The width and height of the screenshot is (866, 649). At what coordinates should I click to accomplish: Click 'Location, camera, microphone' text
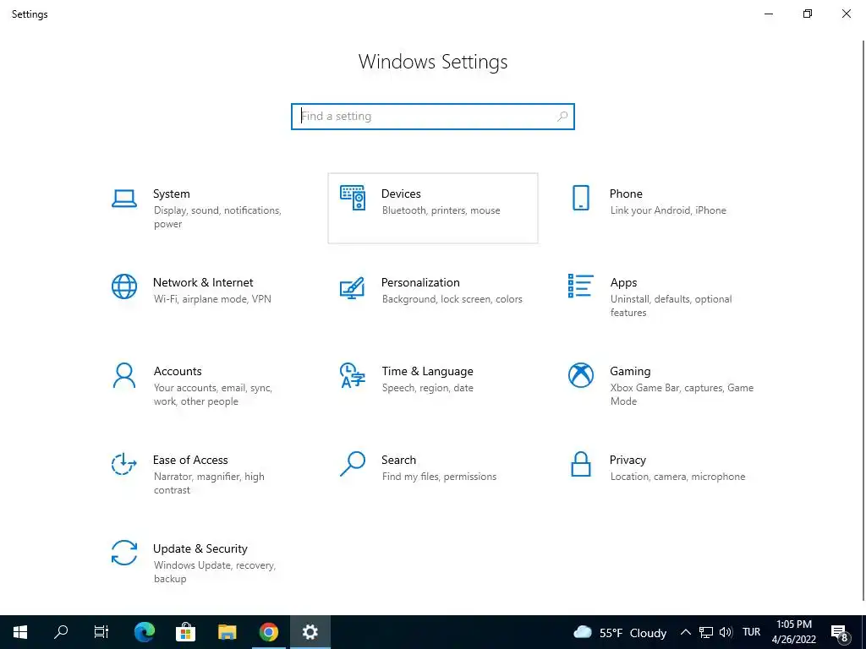[677, 477]
